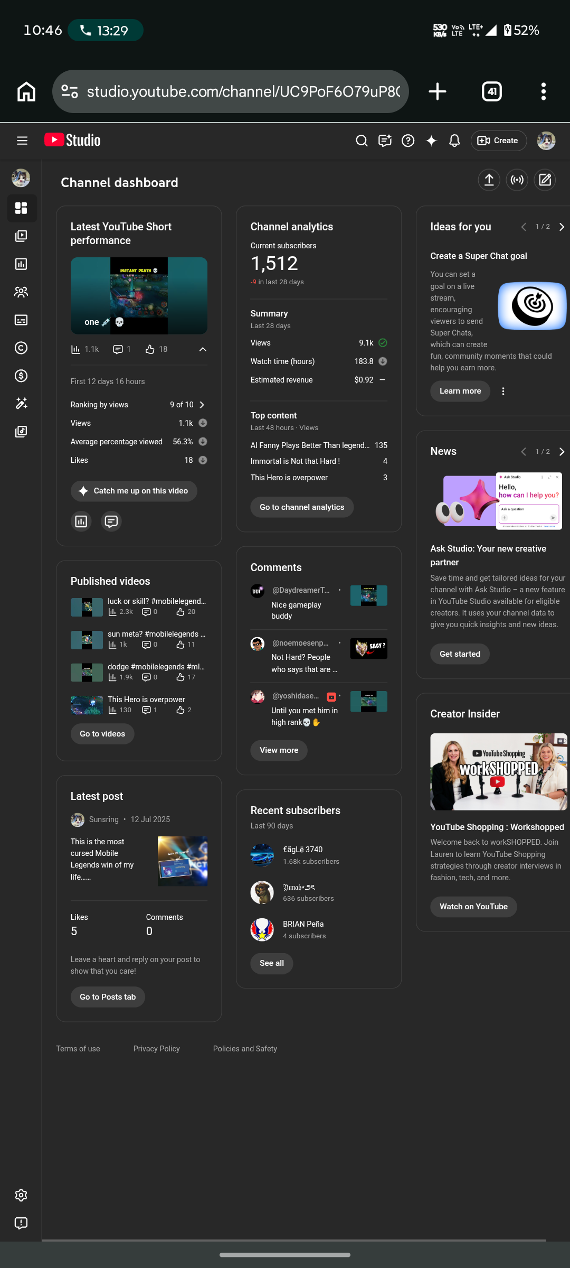Collapse the latest Short performance details
Image resolution: width=570 pixels, height=1268 pixels.
[x=203, y=349]
